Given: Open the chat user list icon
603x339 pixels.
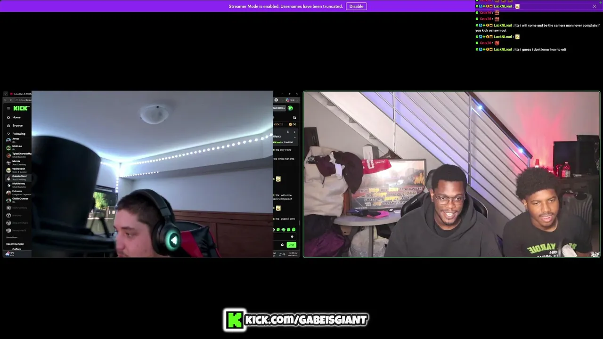Looking at the screenshot, I should [294, 117].
